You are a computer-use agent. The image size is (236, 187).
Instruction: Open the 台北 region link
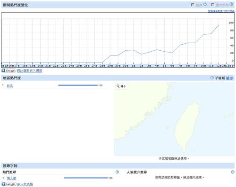10,86
